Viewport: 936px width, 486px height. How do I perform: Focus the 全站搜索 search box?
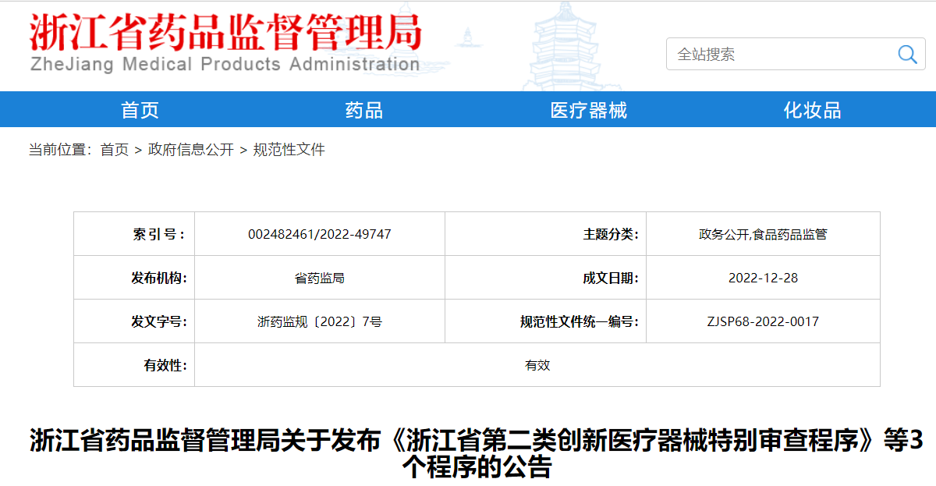[780, 54]
